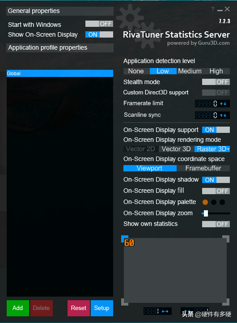Screen dimensions: 237x323
Task: Turn off Show On-Screen Display switch
Action: pos(99,34)
